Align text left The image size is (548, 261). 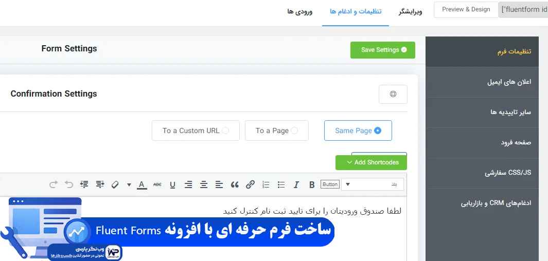pos(219,184)
